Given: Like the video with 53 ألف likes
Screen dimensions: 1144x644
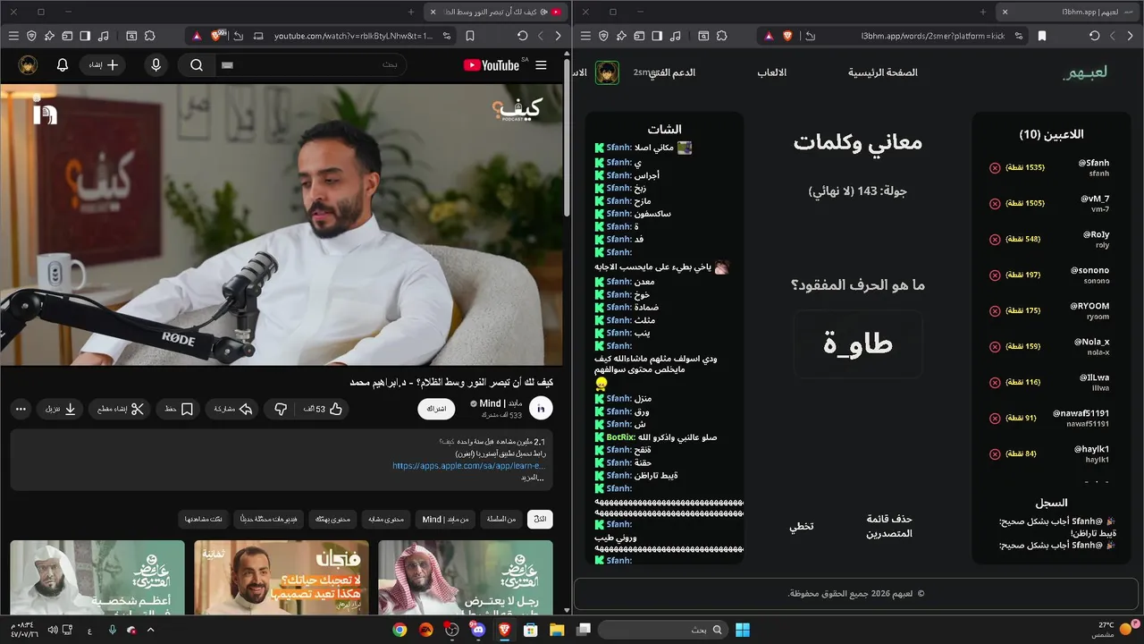Looking at the screenshot, I should click(324, 409).
